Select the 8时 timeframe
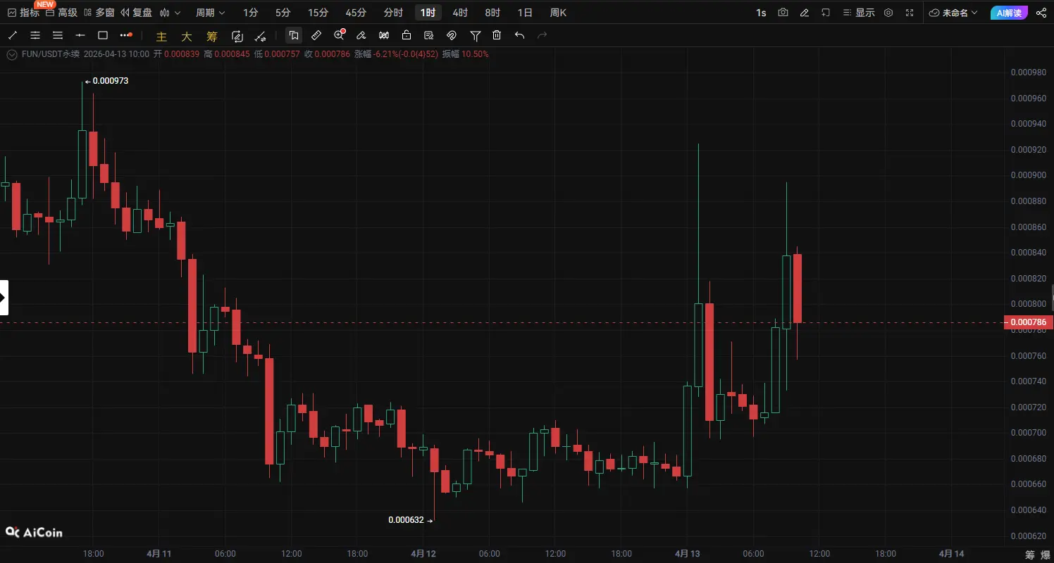 click(492, 13)
